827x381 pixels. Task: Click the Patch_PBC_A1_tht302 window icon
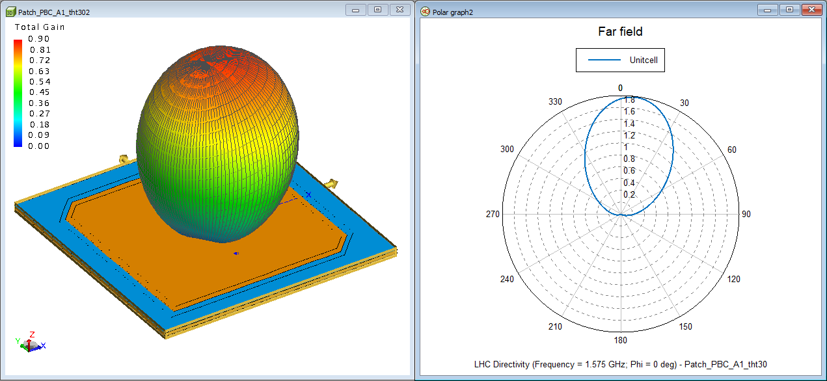coord(10,12)
